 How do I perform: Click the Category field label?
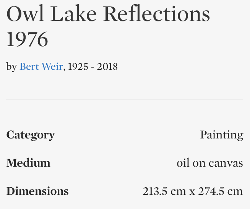31,135
